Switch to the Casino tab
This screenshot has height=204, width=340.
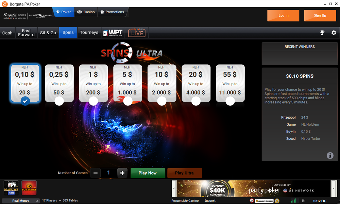click(86, 12)
